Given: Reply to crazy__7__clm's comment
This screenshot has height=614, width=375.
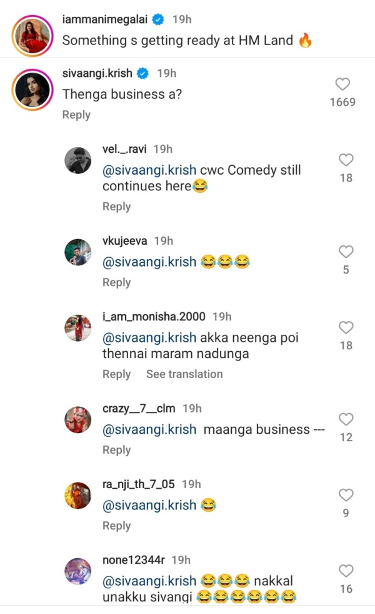Looking at the screenshot, I should [x=116, y=450].
